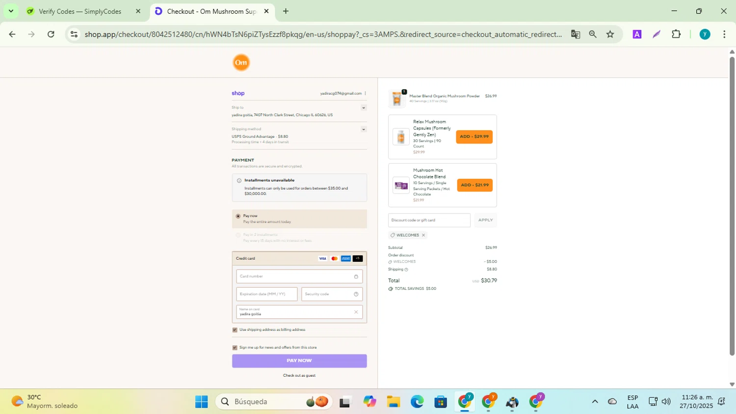Open the Extensions puzzle menu
Screen dimensions: 736x414
676,34
